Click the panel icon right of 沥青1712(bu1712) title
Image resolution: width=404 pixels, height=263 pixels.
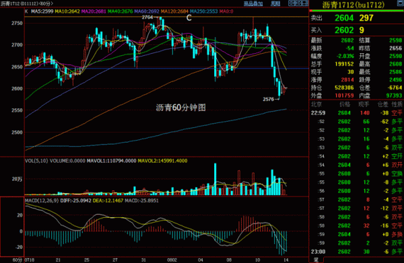tap(400, 3)
